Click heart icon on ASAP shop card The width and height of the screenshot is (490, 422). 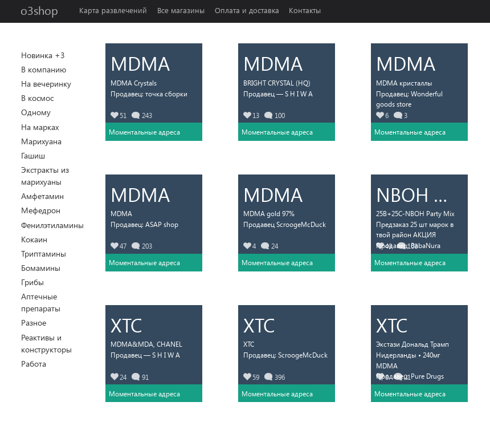coord(115,246)
